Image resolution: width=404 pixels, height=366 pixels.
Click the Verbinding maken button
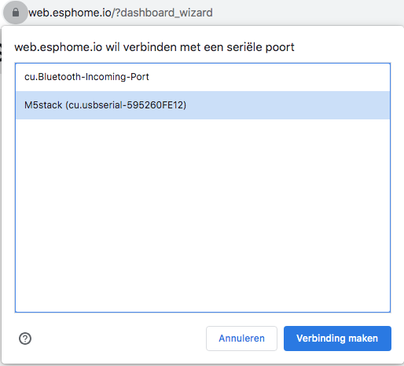coord(337,339)
